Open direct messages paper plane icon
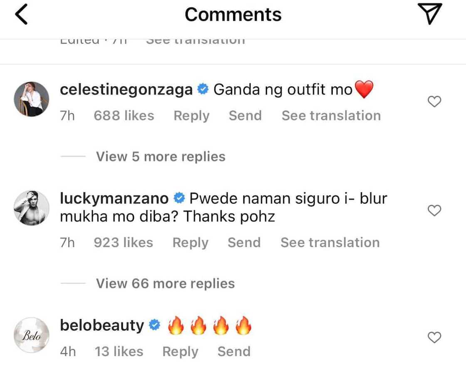The width and height of the screenshot is (466, 383). (x=429, y=15)
